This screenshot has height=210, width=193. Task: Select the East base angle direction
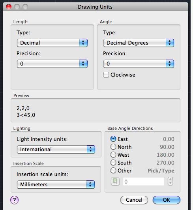pyautogui.click(x=113, y=139)
